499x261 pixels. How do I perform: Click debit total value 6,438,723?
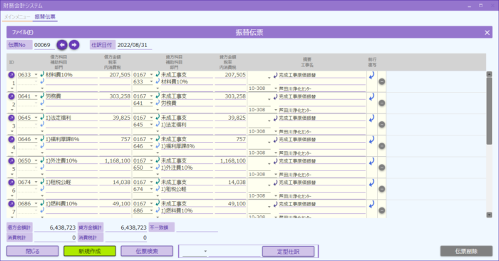pyautogui.click(x=55, y=227)
